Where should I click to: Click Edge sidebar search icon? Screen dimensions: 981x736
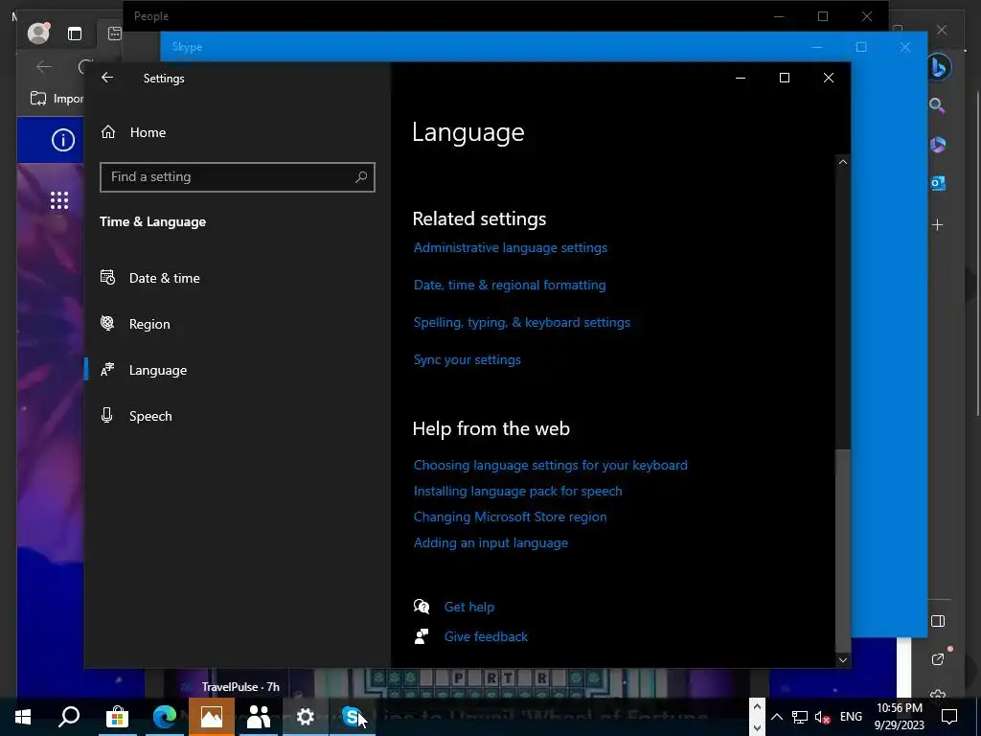(x=937, y=105)
